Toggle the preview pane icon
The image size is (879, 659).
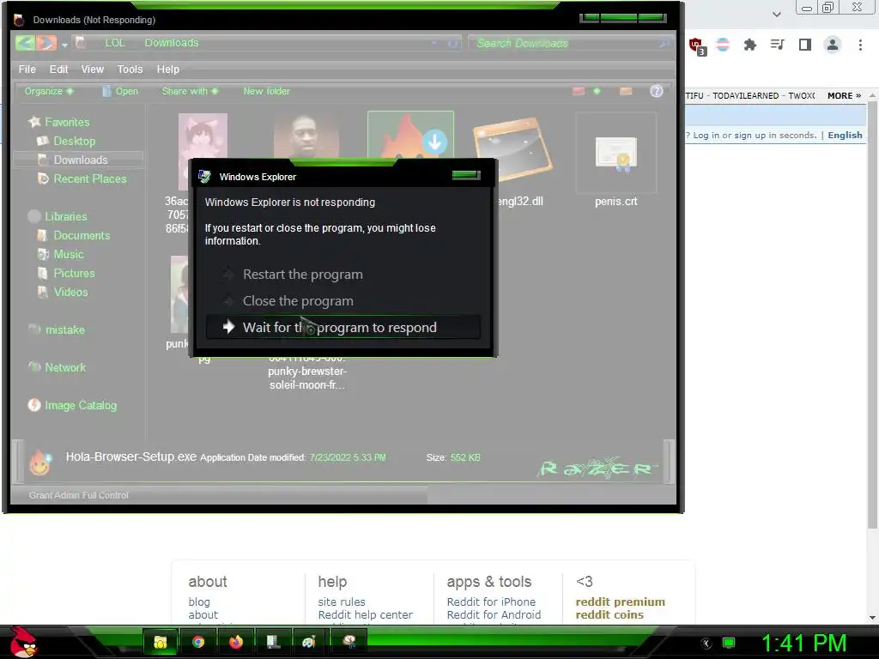(626, 91)
